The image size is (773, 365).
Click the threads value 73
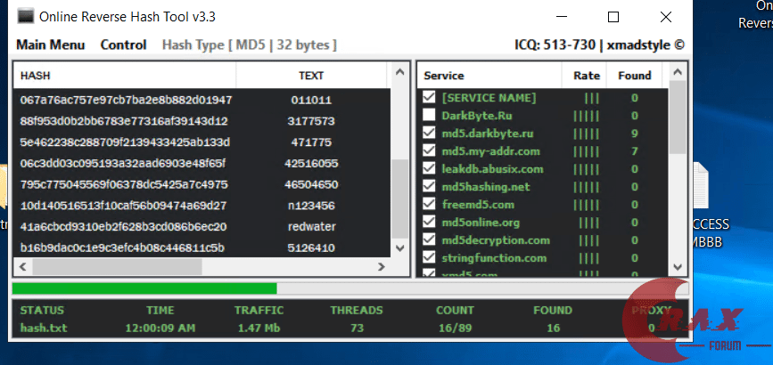click(x=357, y=328)
